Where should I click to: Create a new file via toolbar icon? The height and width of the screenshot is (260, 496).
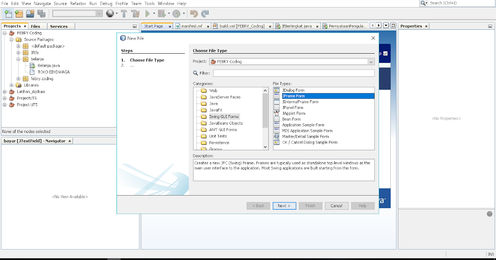click(8, 13)
